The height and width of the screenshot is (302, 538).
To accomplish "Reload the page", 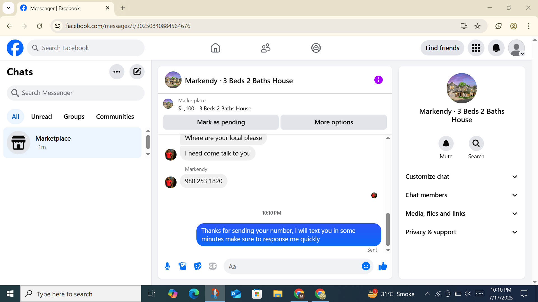I will [x=40, y=26].
